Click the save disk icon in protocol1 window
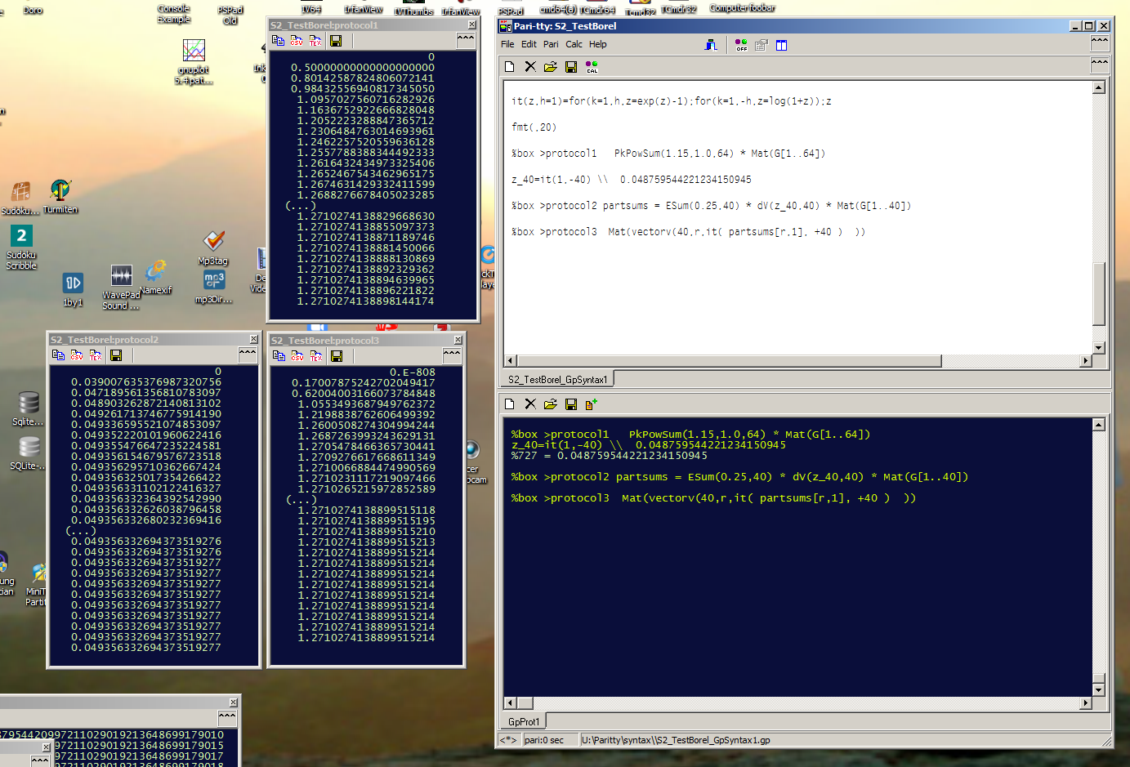Screen dimensions: 1130x767 pos(336,41)
